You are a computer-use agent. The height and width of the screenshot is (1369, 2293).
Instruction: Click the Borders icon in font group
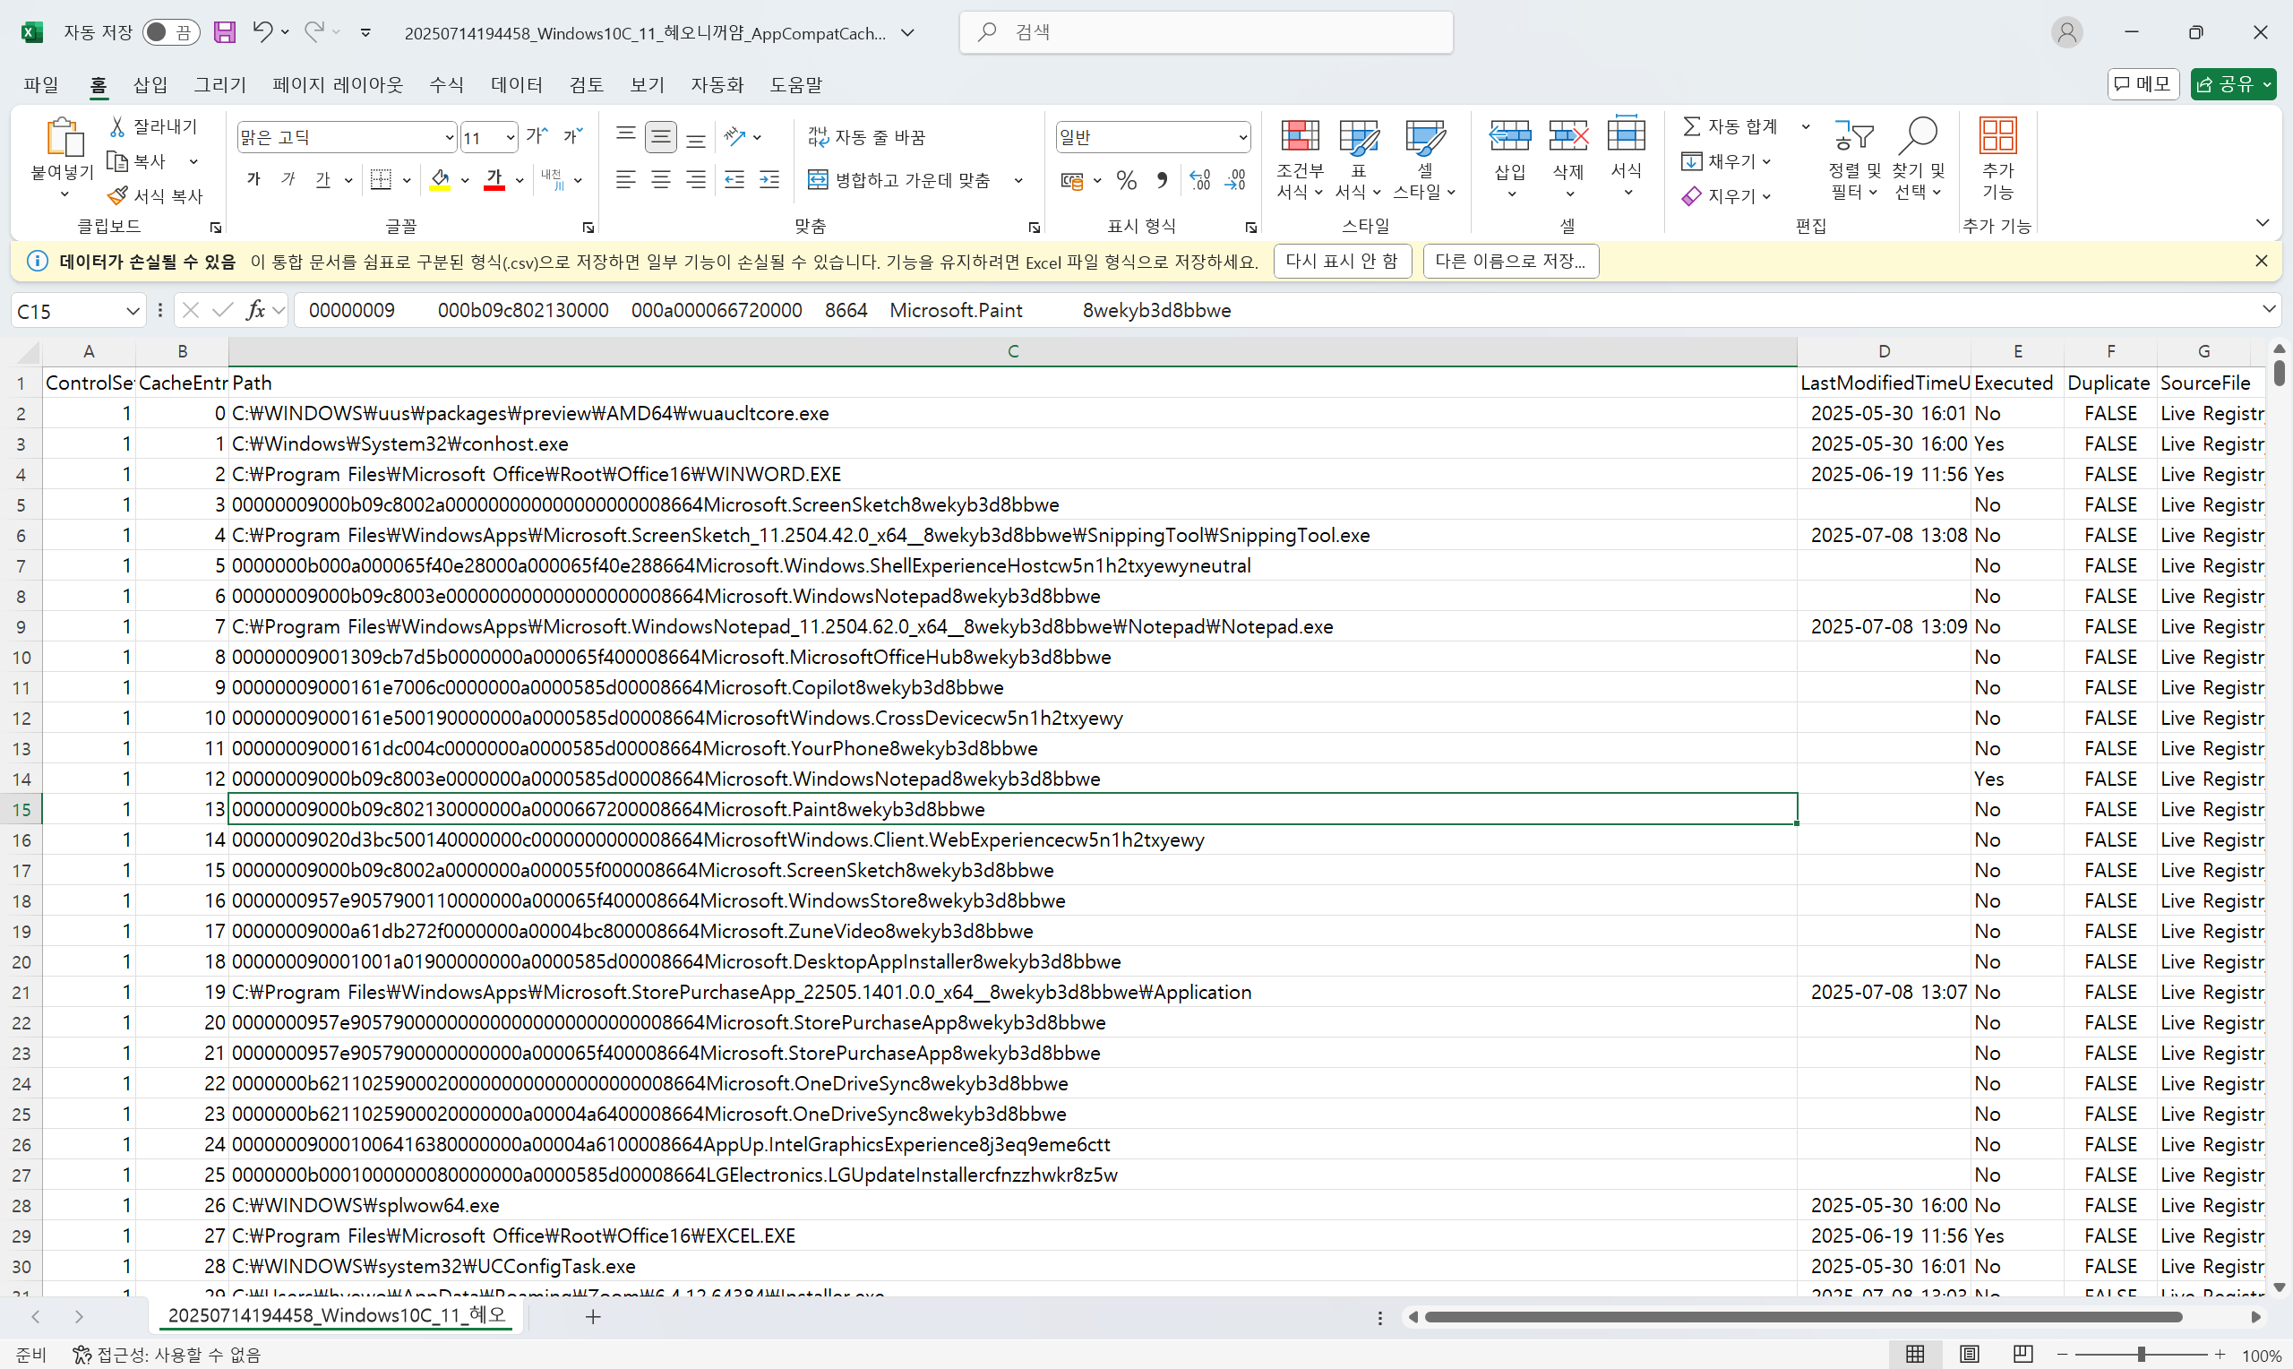pos(381,180)
